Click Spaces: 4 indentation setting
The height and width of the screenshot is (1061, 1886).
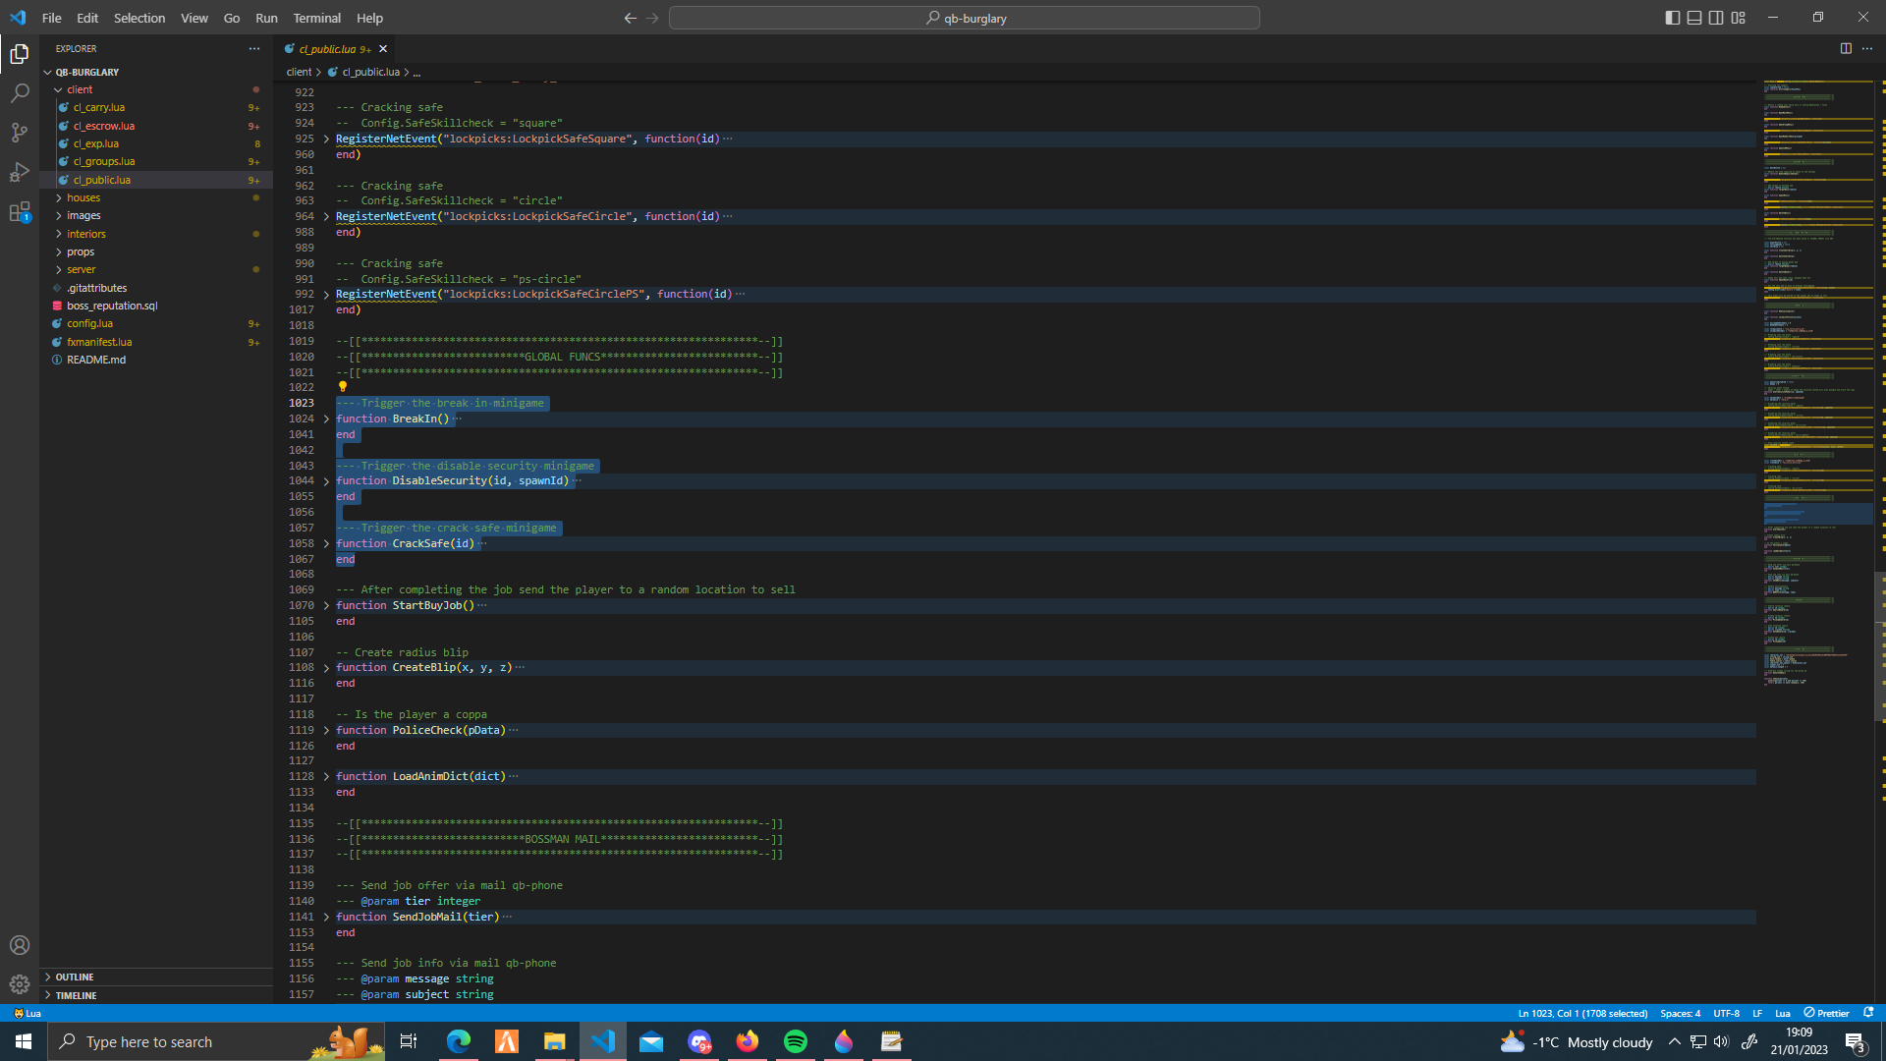pyautogui.click(x=1680, y=1013)
